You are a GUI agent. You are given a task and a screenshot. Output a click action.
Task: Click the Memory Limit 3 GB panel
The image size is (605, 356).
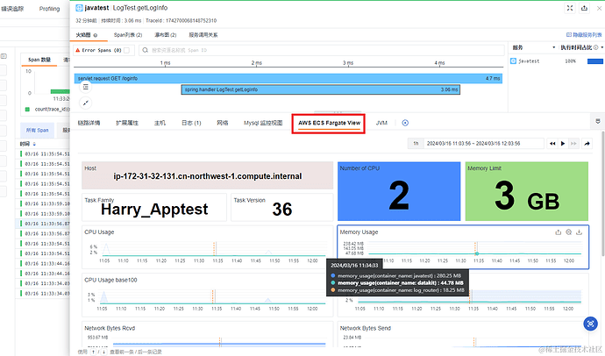click(527, 191)
